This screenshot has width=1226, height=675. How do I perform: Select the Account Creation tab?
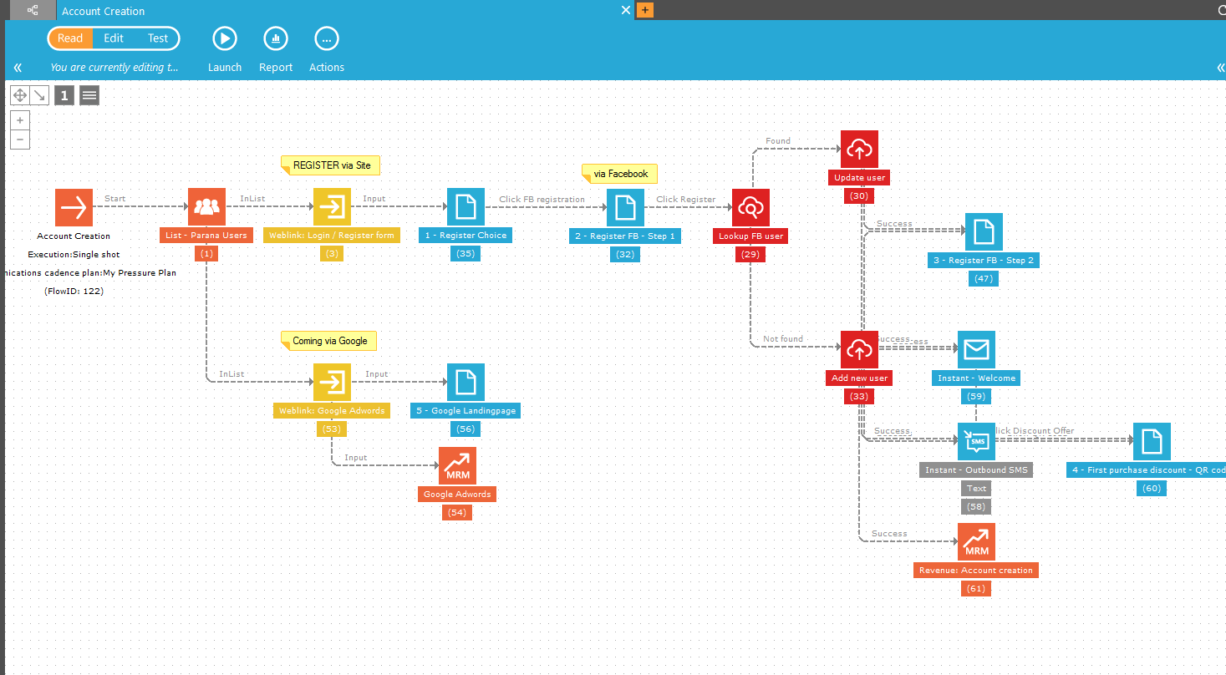[x=103, y=11]
